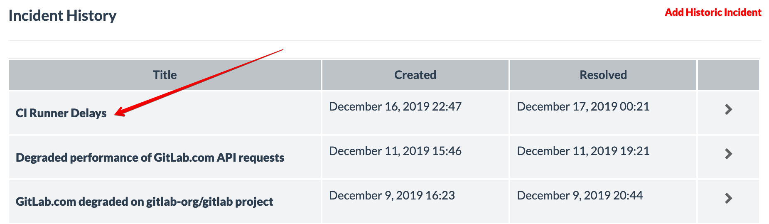Click the divider line below Incident History heading

pyautogui.click(x=385, y=40)
